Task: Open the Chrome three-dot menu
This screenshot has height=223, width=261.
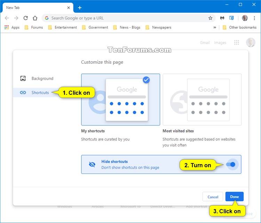Action: click(x=254, y=18)
